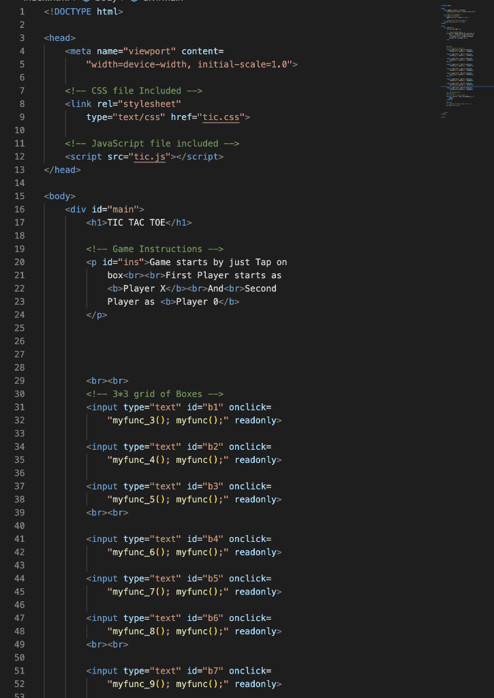
Task: Follow the tic.css link in href
Action: pos(221,117)
